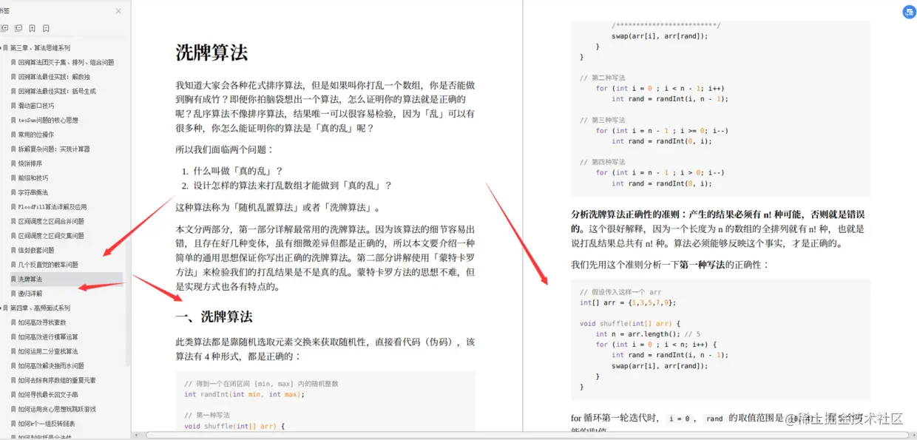Click code line int randInt(int min, int max);

244,394
